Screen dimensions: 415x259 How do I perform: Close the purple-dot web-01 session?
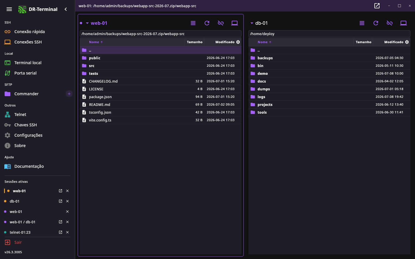(x=67, y=212)
